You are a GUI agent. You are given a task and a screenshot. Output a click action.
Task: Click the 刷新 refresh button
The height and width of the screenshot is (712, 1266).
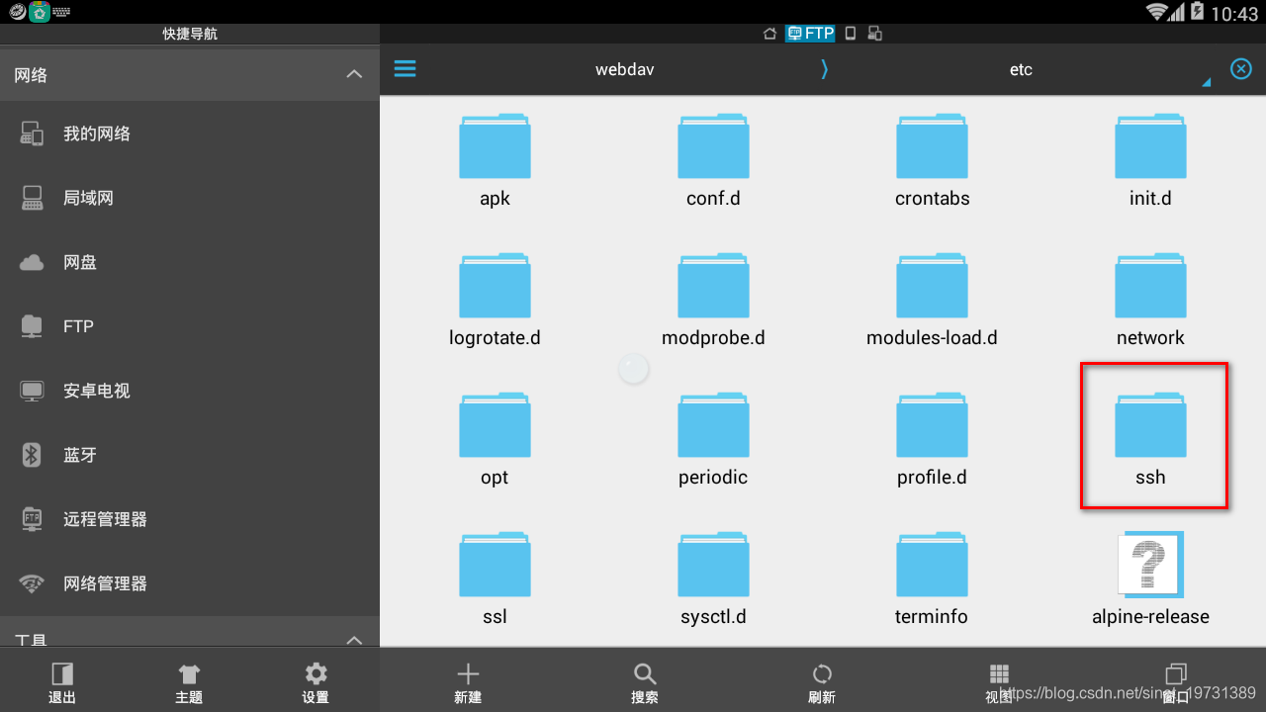coord(822,682)
